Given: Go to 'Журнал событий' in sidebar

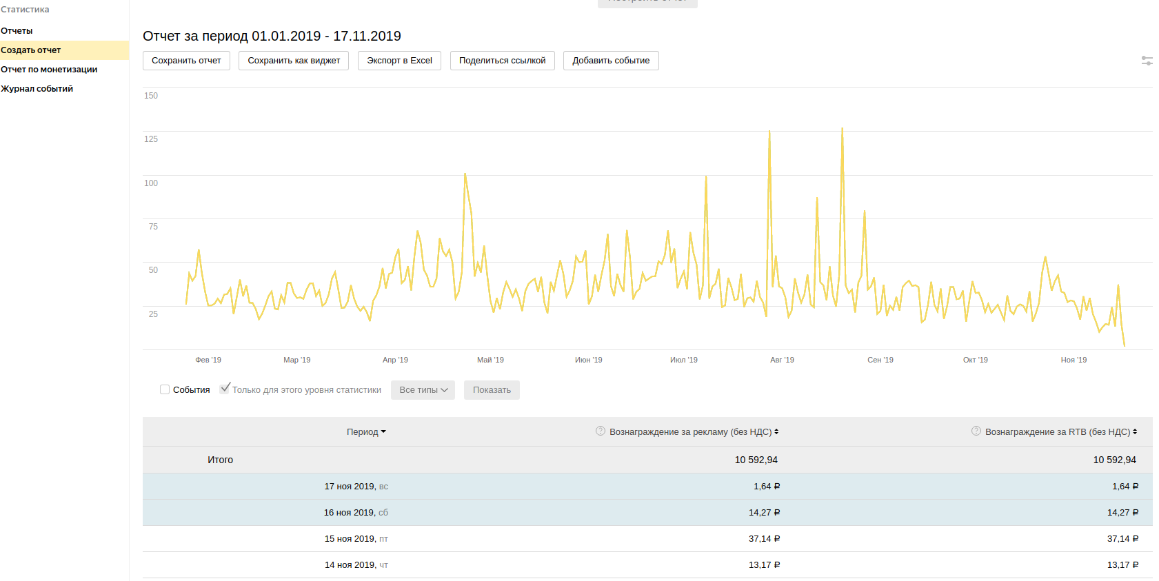Looking at the screenshot, I should (37, 89).
